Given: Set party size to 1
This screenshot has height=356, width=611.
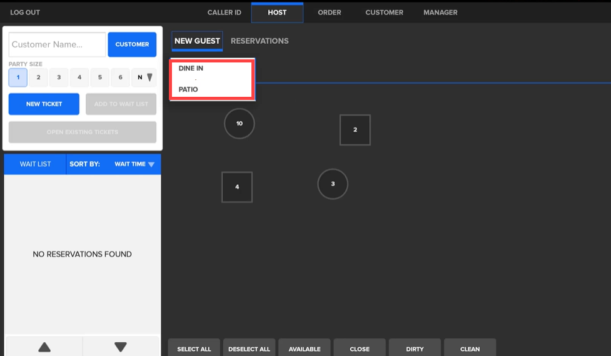Looking at the screenshot, I should tap(18, 77).
